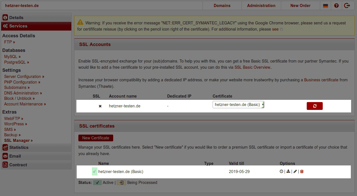Download the hetzner-testen.de certificate
The width and height of the screenshot is (357, 196).
(x=288, y=171)
